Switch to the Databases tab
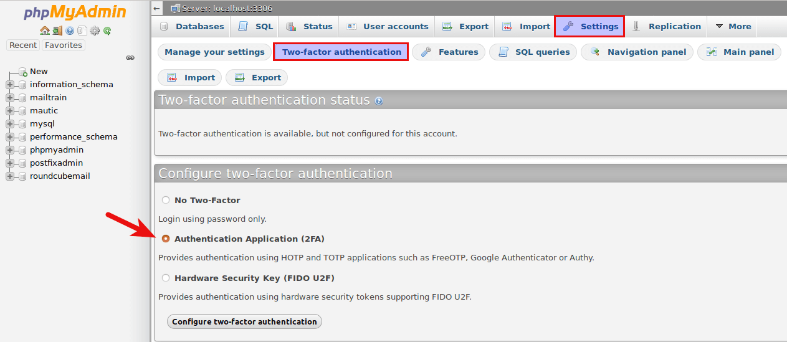This screenshot has width=787, height=342. pos(192,26)
